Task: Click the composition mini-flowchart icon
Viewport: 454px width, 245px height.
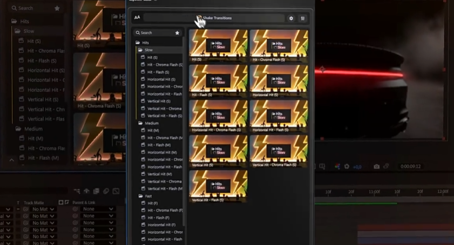Action: (x=77, y=191)
